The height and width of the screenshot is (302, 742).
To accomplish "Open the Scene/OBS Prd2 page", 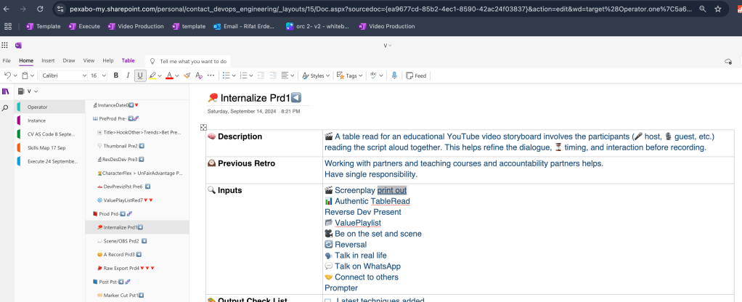I will 137,241.
